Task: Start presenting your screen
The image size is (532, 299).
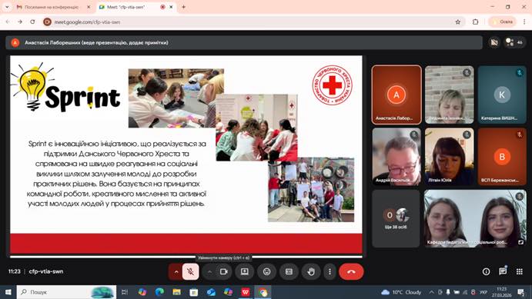Action: [x=245, y=271]
